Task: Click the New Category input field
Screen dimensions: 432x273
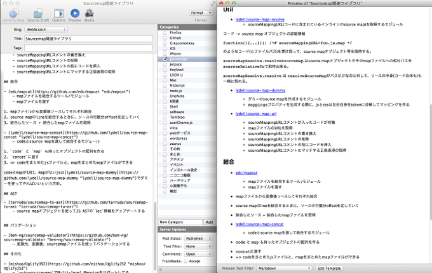Action: [x=180, y=222]
